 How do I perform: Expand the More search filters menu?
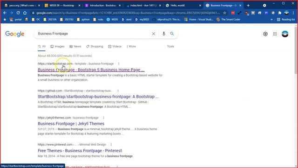[131, 46]
